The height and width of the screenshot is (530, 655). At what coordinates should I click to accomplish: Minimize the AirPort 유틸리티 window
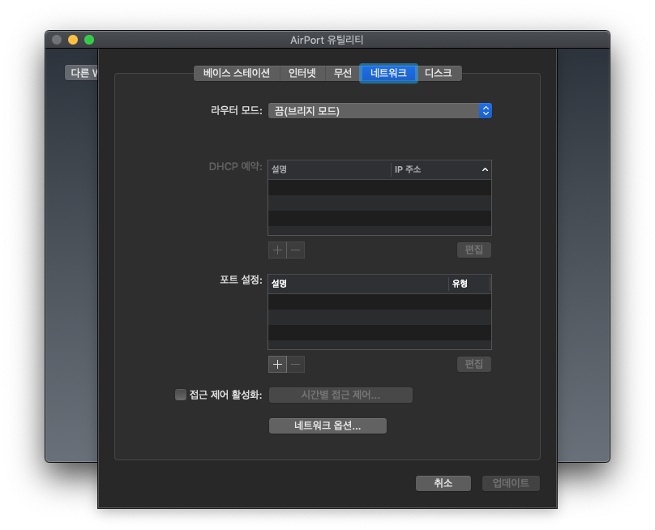(73, 40)
